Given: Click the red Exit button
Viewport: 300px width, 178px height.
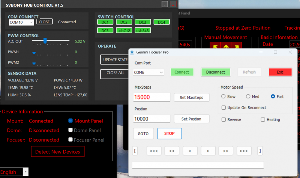Looking at the screenshot, I should click(x=280, y=72).
